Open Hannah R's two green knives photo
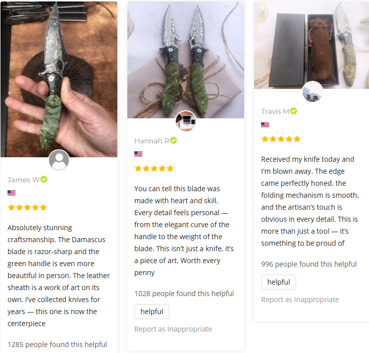369x353 pixels. coord(186,60)
